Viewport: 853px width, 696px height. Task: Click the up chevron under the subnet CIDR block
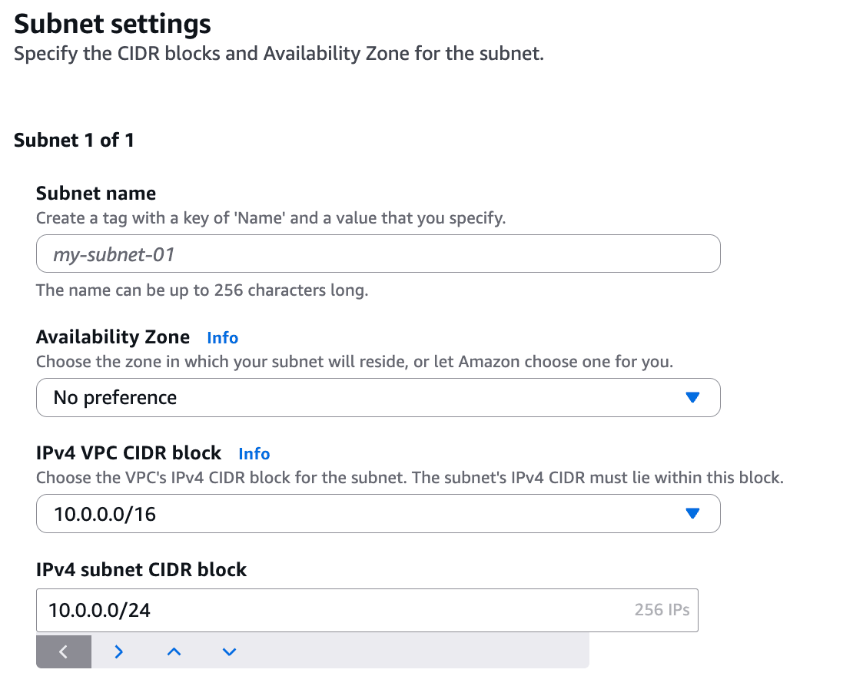[174, 651]
